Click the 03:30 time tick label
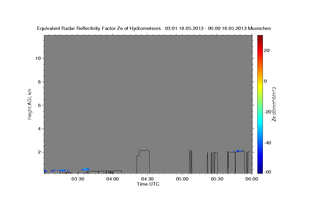312x208 pixels. click(x=78, y=179)
